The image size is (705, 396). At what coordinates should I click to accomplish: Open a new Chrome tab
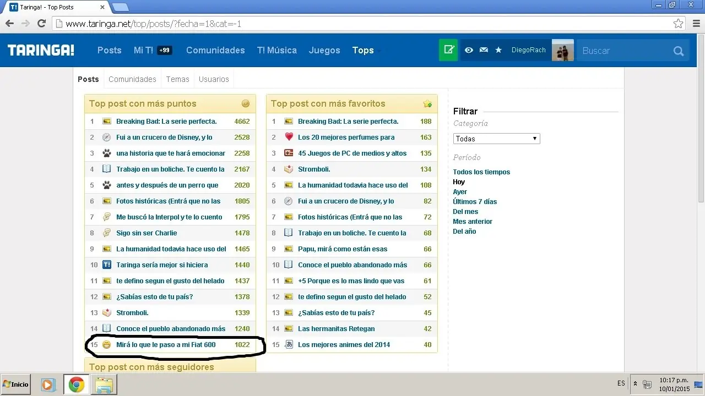121,7
